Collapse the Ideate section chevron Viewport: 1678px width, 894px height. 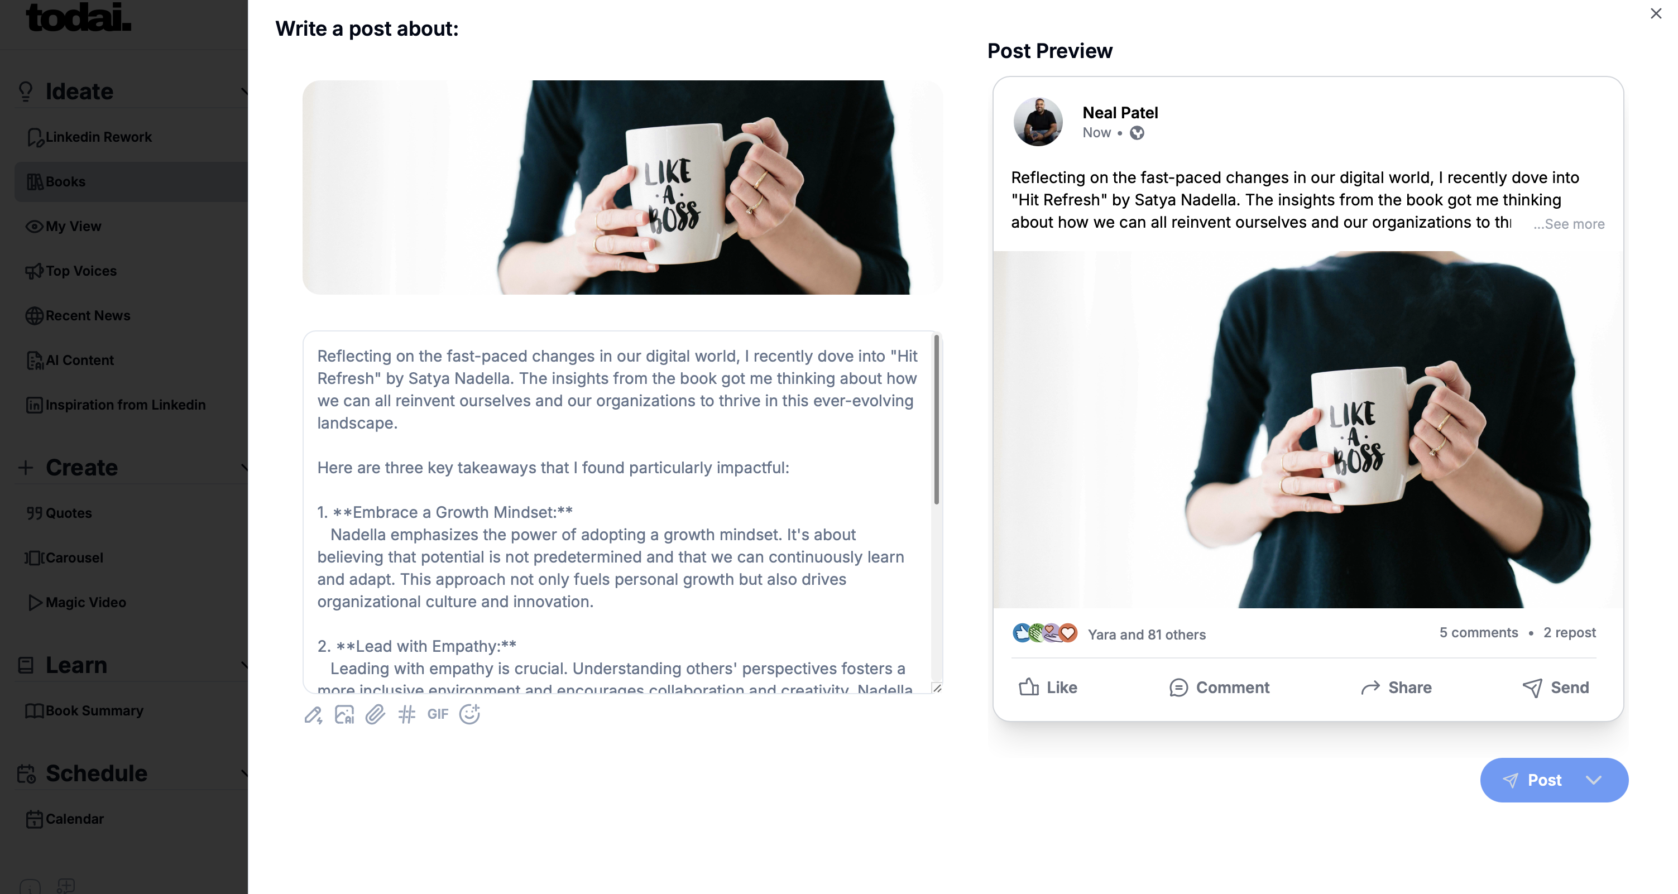pos(243,91)
